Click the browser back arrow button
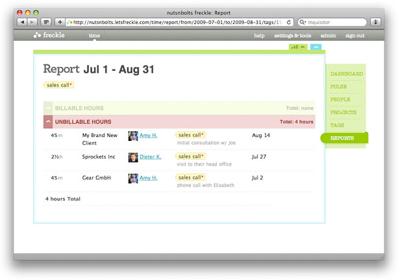Image resolution: width=398 pixels, height=280 pixels. [x=23, y=21]
